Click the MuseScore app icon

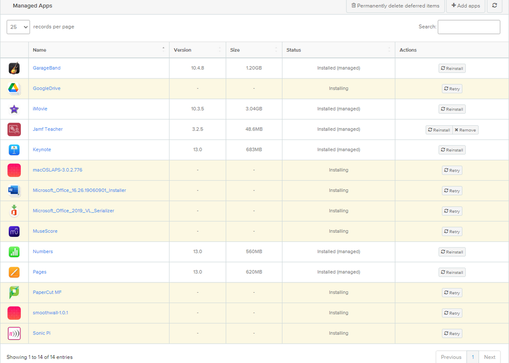(x=14, y=232)
